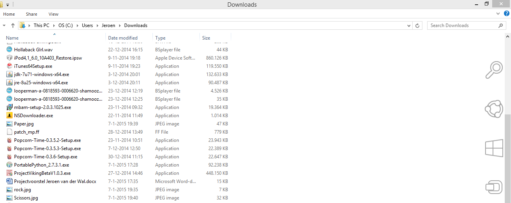Click the Scissors.jpg image icon

(x=10, y=198)
